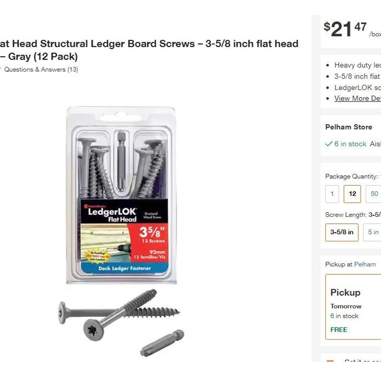
Task: Click the LedgerLOK package product image
Action: [121, 195]
